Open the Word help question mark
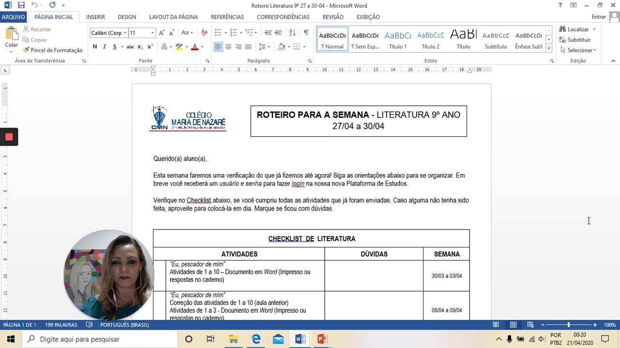The width and height of the screenshot is (620, 348). 560,5
